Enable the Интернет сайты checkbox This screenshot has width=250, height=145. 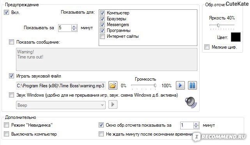(102, 36)
